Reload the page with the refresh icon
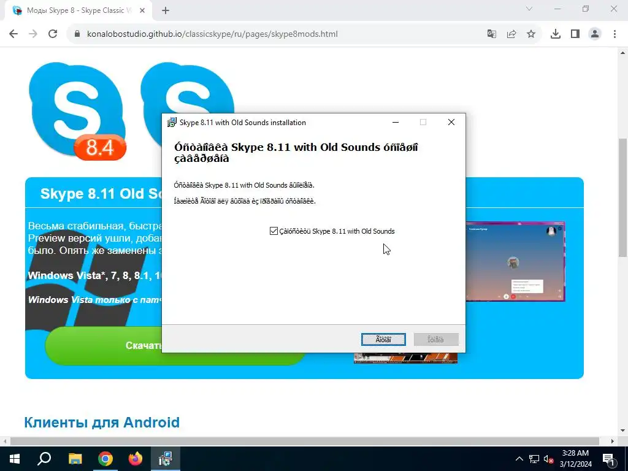 [53, 34]
